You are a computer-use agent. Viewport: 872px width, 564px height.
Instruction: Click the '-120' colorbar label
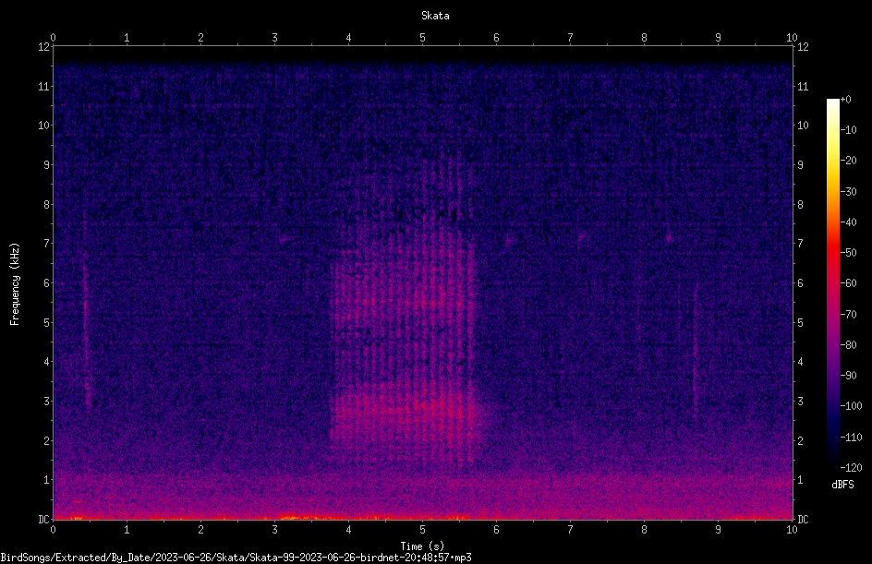(851, 467)
